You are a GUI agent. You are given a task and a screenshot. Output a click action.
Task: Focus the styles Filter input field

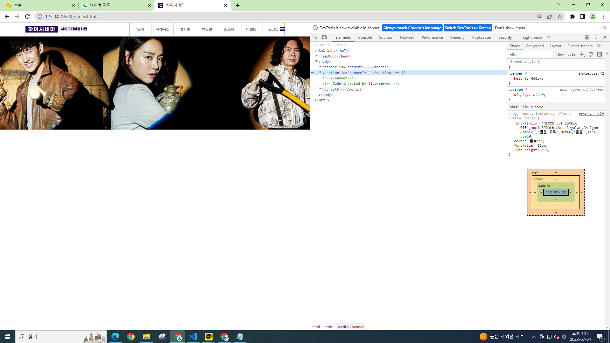[x=530, y=55]
